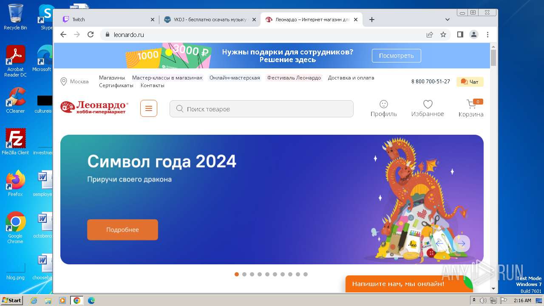Toggle Chrome side panel icon
Screen dimensions: 544x306
460,34
